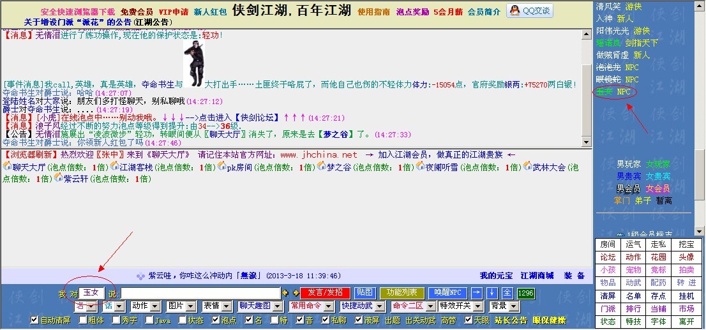This screenshot has height=330, width=706.
Task: Open the 江湖商城 link
Action: tap(537, 276)
